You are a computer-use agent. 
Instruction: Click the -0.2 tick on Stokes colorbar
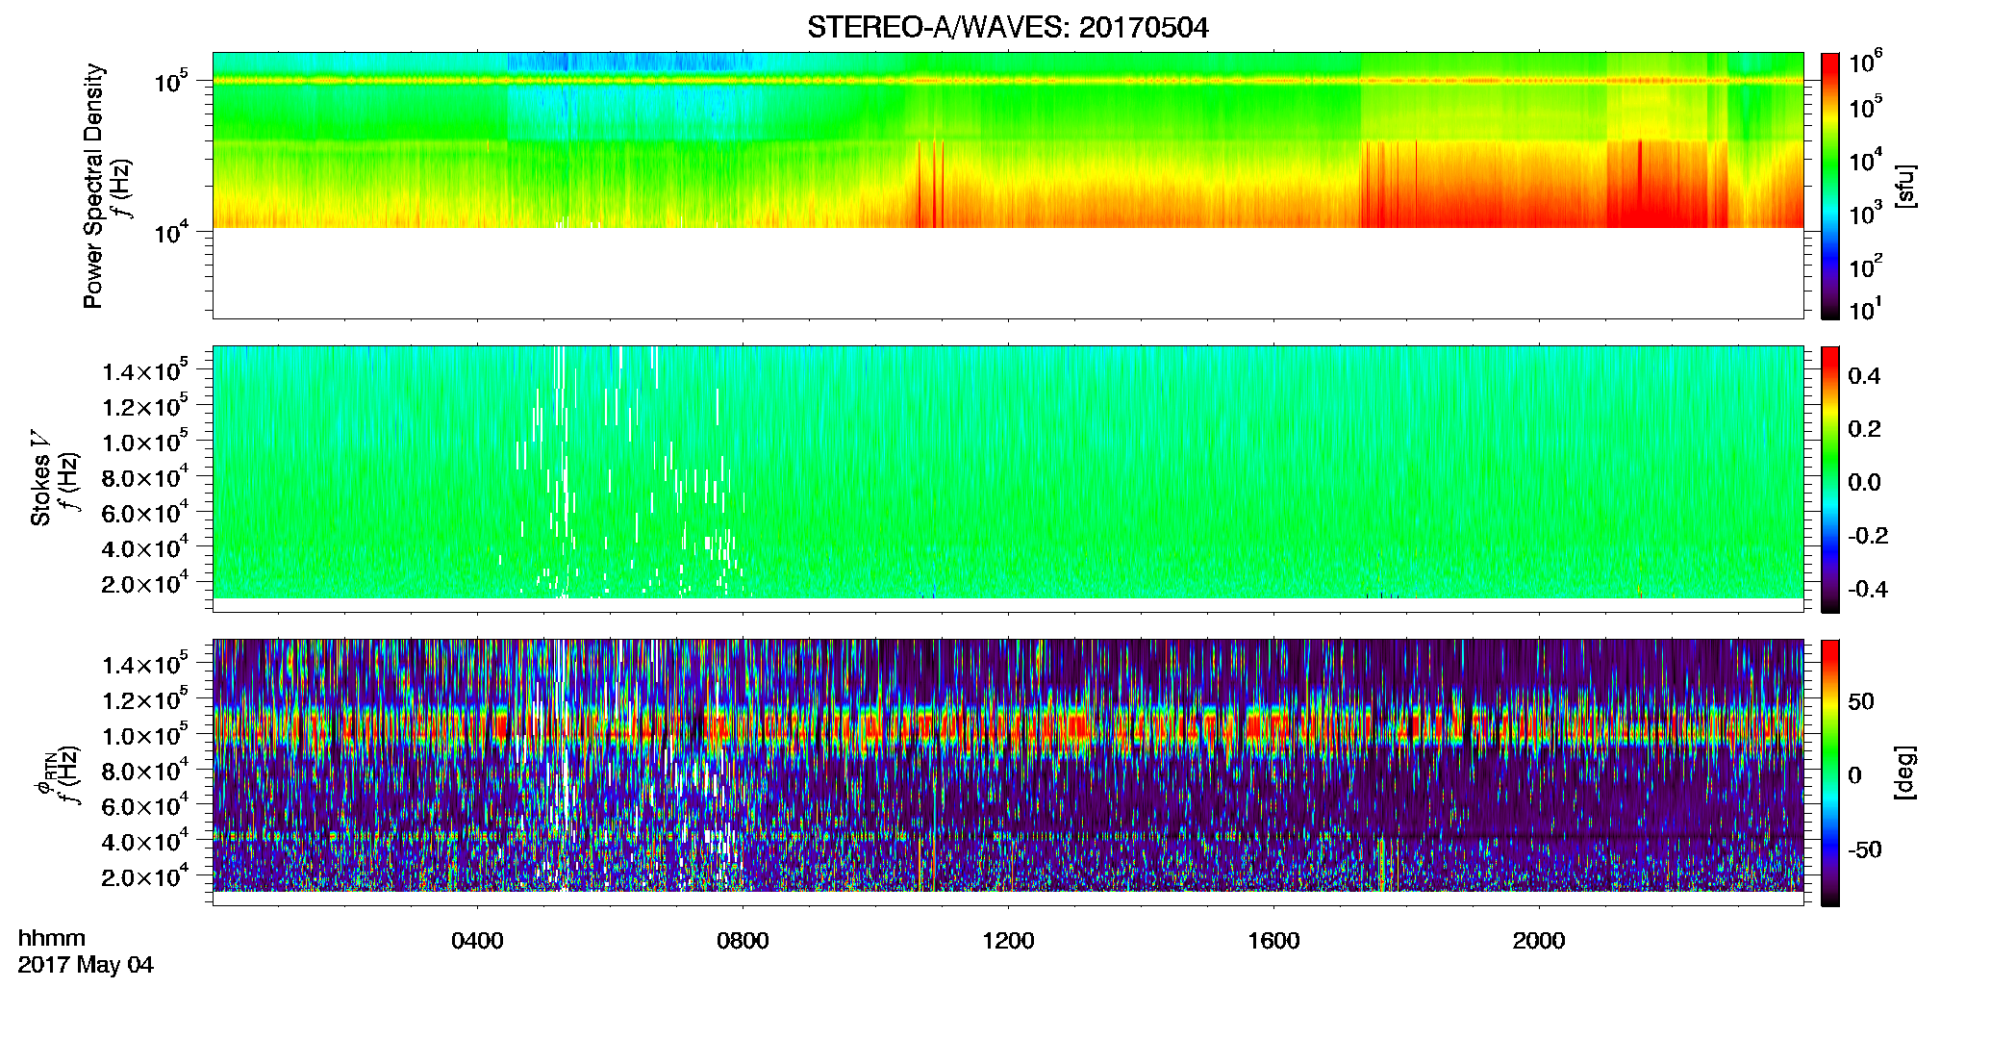(1868, 536)
